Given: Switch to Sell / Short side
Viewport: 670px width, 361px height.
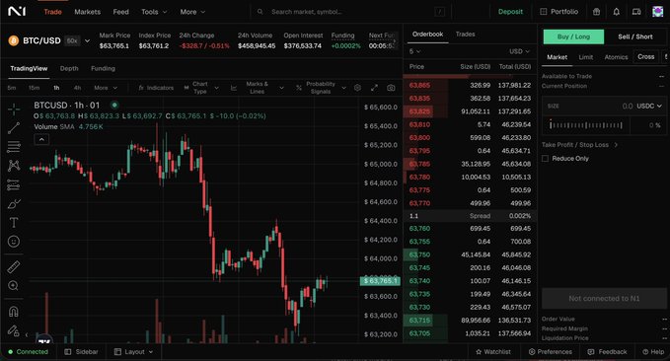Looking at the screenshot, I should pos(634,36).
